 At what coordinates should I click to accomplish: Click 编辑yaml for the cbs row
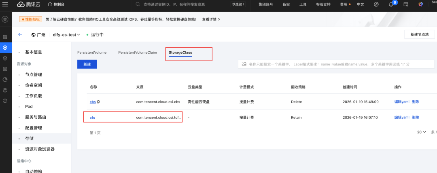(x=402, y=102)
